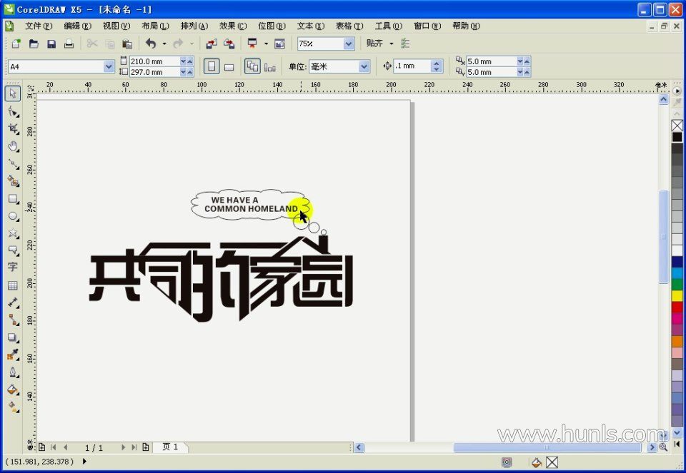The width and height of the screenshot is (686, 473).
Task: Open the units 毫米 dropdown
Action: (364, 66)
